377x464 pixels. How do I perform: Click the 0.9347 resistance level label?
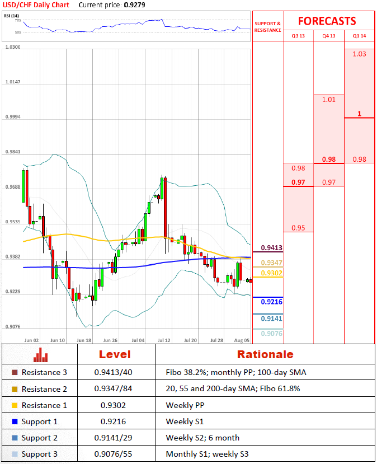[x=271, y=263]
